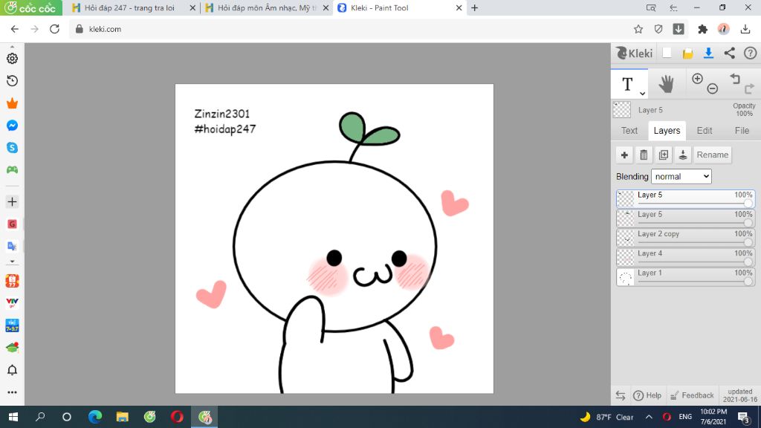Open Kleki help question mark icon
The image size is (761, 428).
[751, 53]
